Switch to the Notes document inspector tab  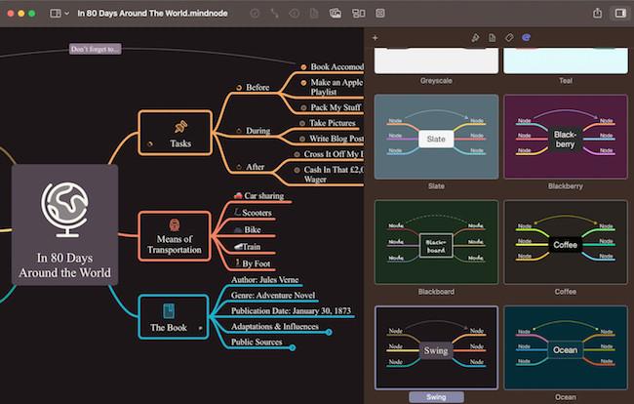[x=492, y=38]
